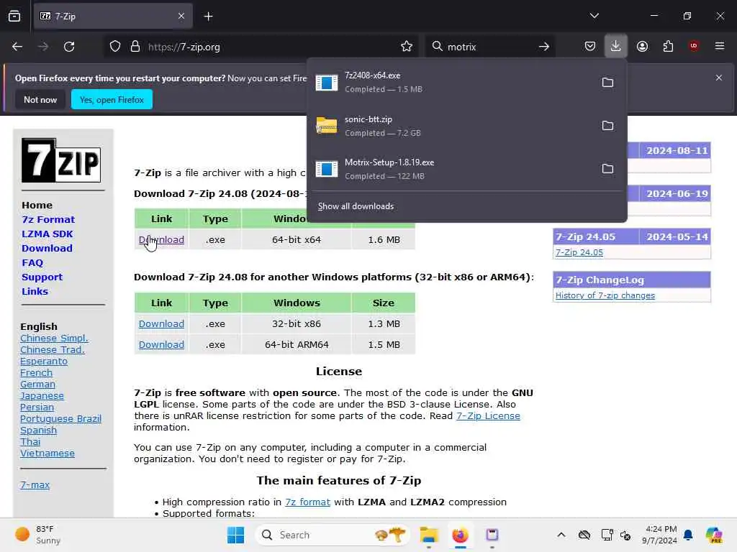The width and height of the screenshot is (737, 552).
Task: Open the FAQ sidebar link
Action: point(32,263)
